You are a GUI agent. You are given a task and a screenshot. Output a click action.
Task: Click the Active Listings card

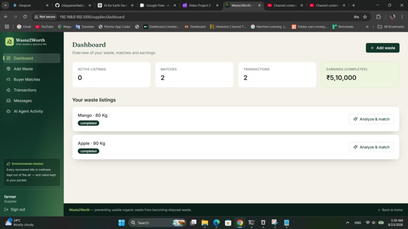tap(111, 75)
